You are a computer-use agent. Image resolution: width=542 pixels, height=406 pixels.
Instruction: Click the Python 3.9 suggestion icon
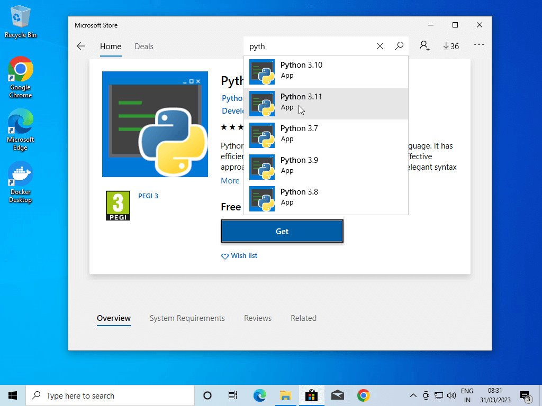pos(262,167)
